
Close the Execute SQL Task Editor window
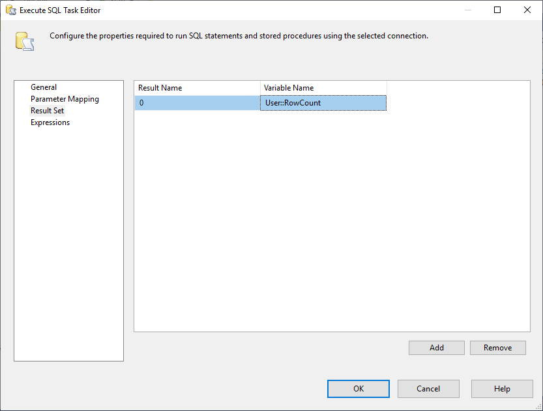coord(527,10)
